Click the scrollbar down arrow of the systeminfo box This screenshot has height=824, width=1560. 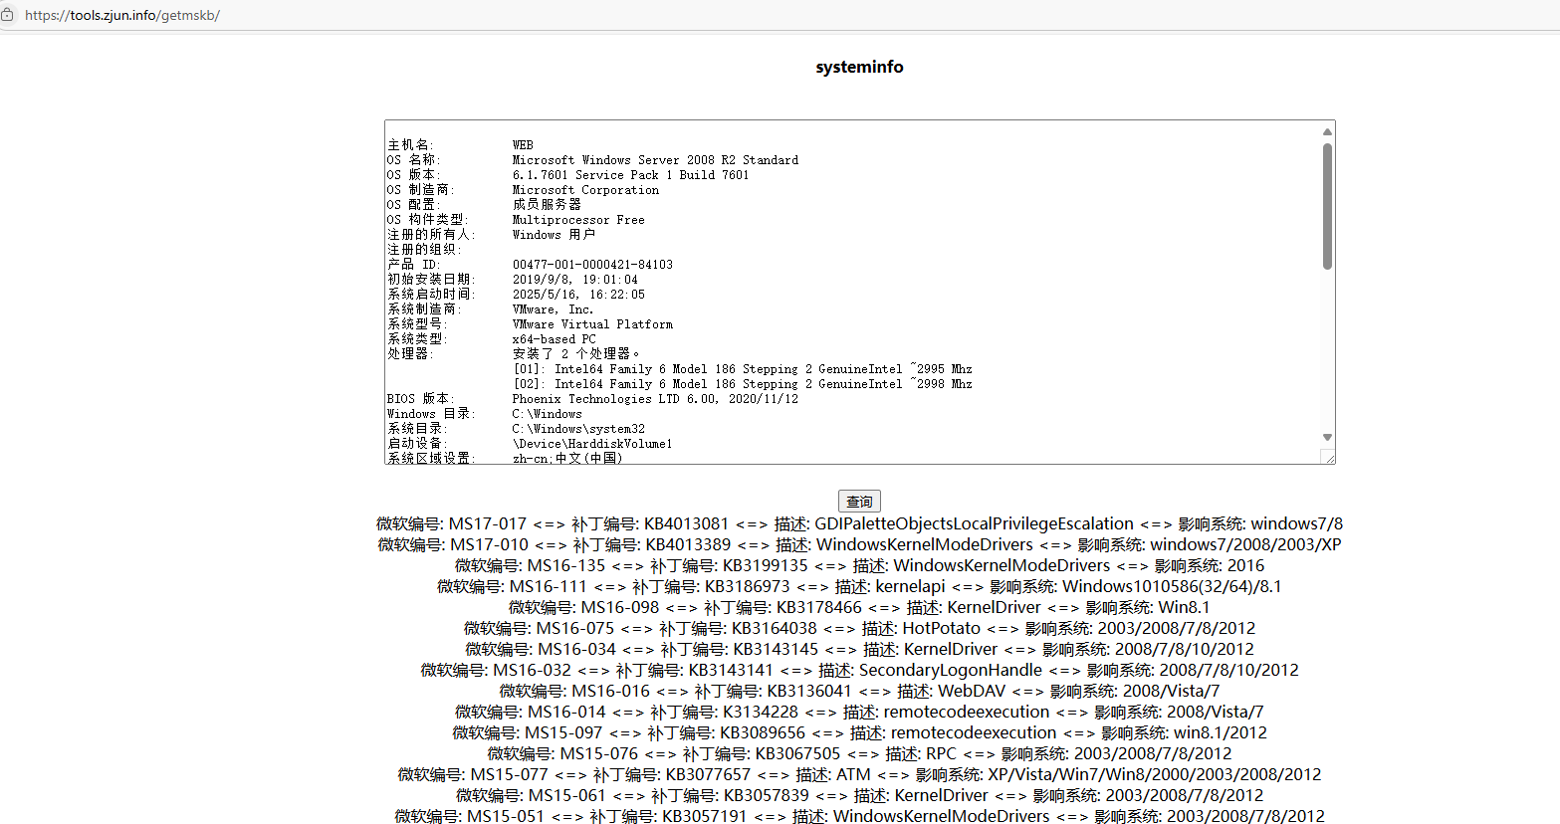point(1327,435)
